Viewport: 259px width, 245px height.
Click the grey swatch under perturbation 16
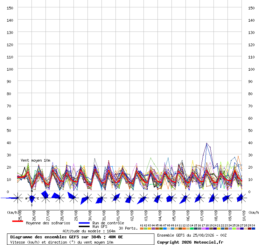(x=199, y=229)
